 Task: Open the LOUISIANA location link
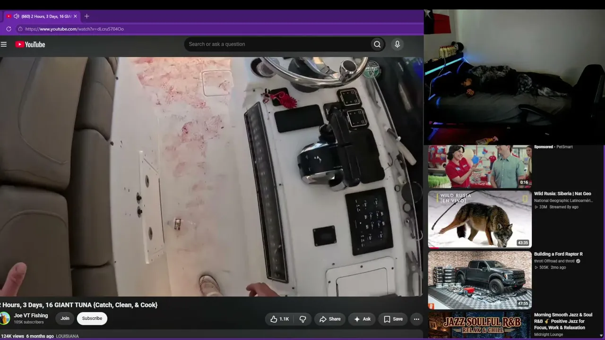point(67,336)
